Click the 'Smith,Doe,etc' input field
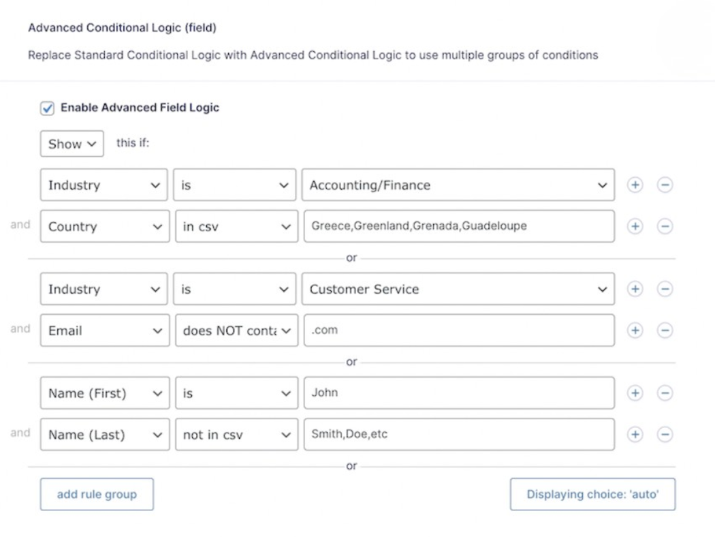This screenshot has width=715, height=537. (x=459, y=434)
